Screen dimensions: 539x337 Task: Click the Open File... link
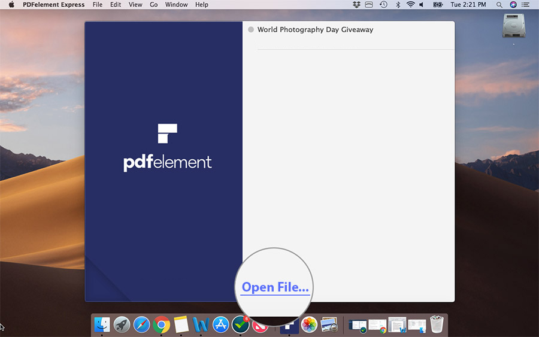point(275,287)
